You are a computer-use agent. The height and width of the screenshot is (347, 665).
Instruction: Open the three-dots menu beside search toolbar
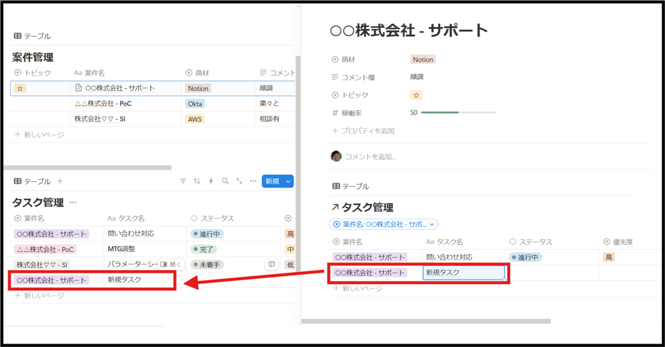pyautogui.click(x=253, y=181)
